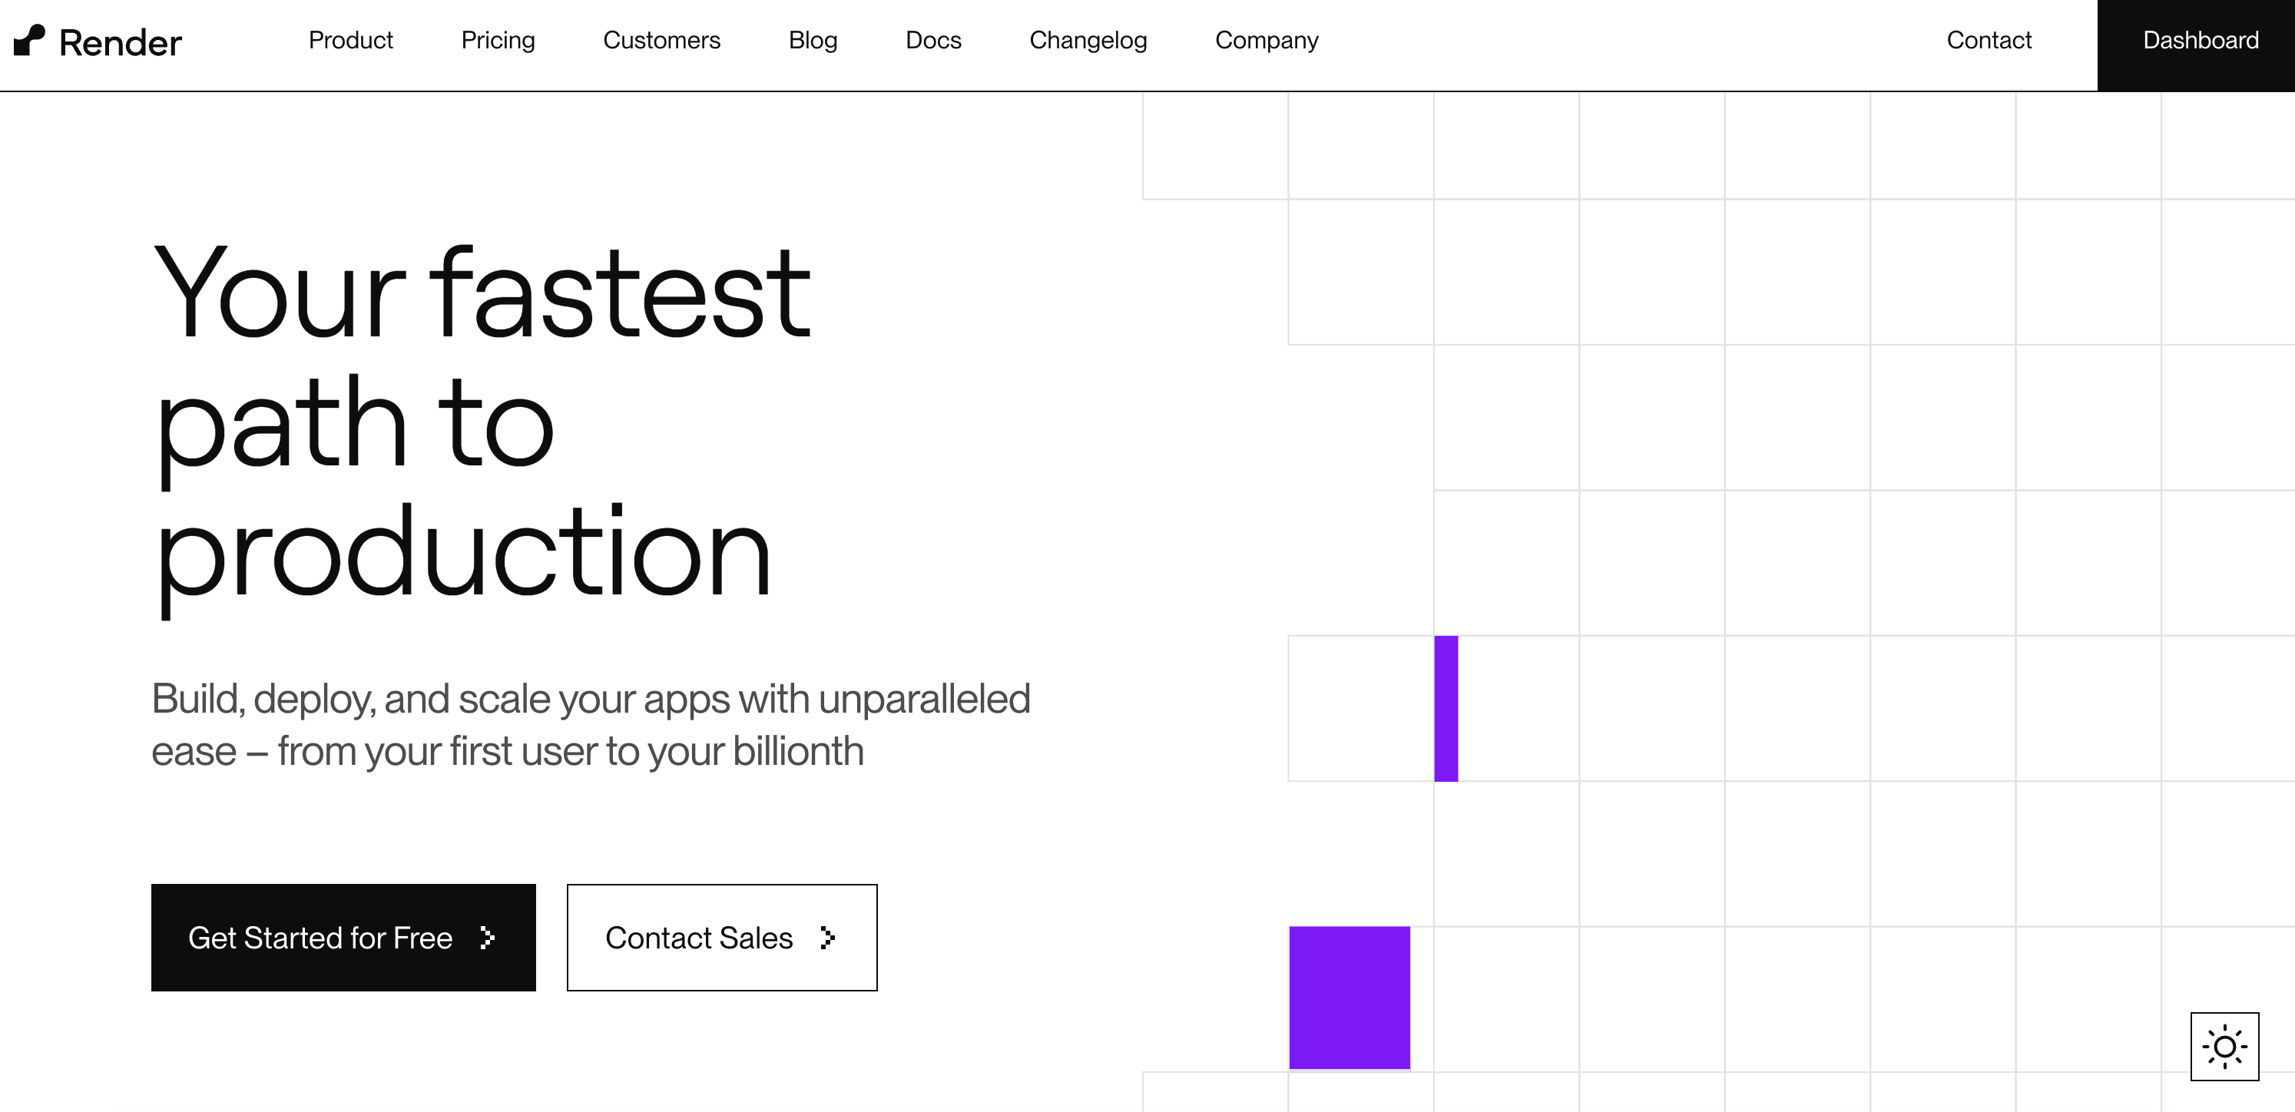Viewport: 2295px width, 1112px height.
Task: Click the large purple square
Action: 1349,997
